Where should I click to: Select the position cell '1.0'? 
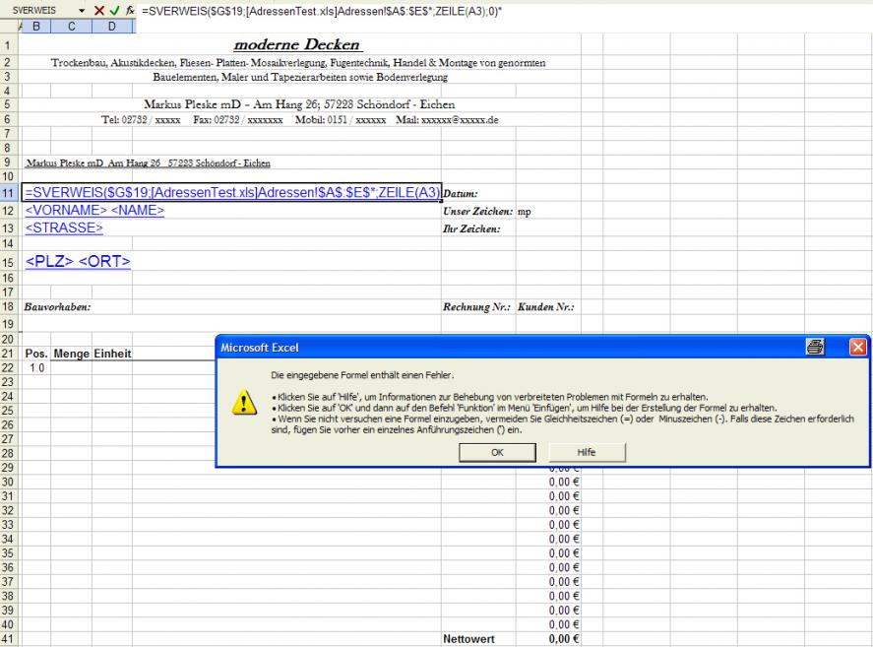36,367
